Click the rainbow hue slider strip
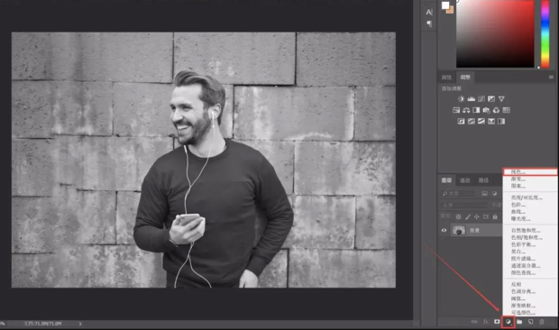Viewport: 559px width, 330px height. 545,33
